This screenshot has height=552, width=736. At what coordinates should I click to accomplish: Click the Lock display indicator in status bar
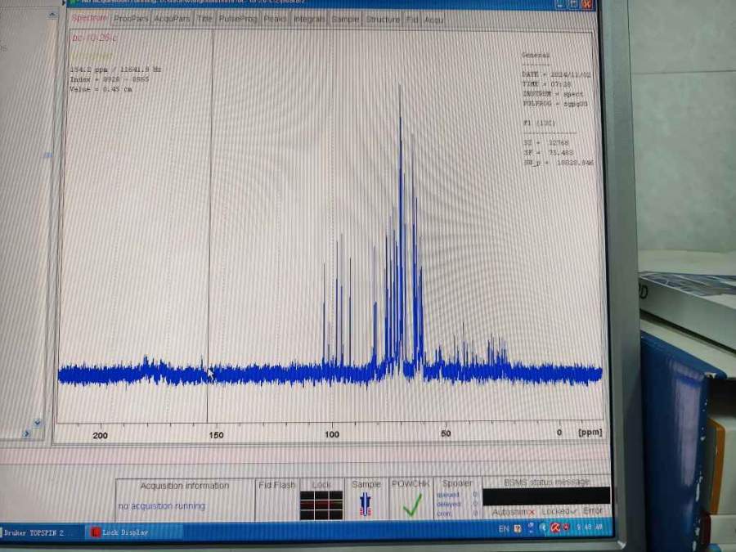pos(321,505)
